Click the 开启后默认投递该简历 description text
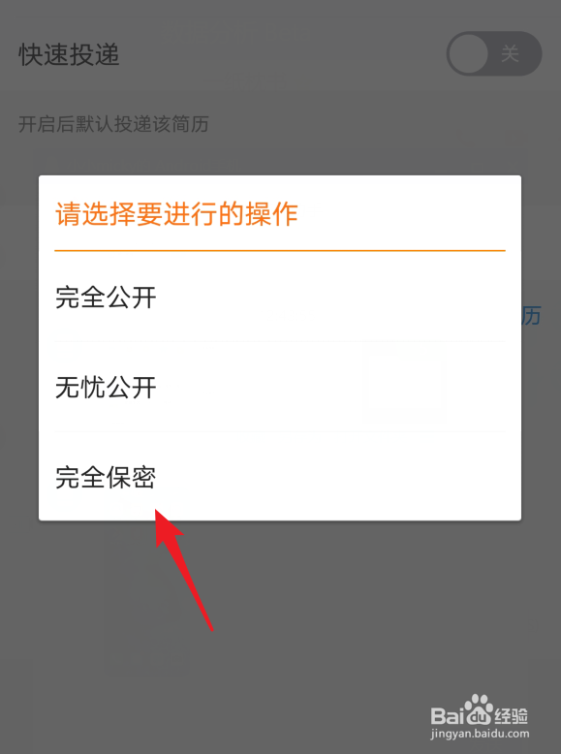Screen dimensions: 561x754 tap(113, 124)
